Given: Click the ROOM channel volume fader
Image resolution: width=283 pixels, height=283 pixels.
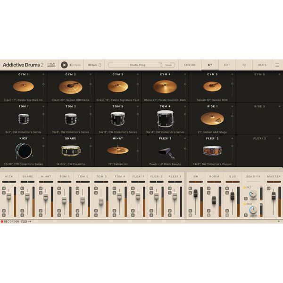Looking at the screenshot, I should (x=214, y=200).
